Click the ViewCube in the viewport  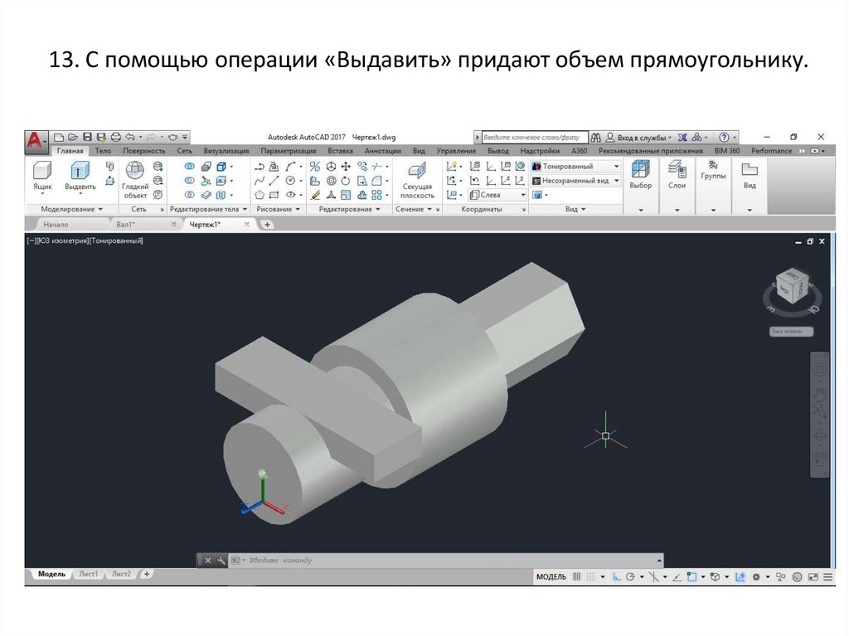(x=792, y=284)
